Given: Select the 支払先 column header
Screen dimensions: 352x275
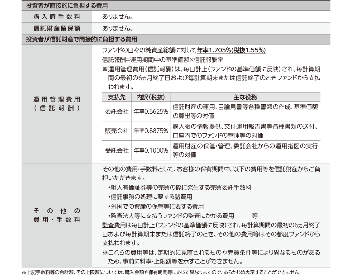Looking at the screenshot, I should pyautogui.click(x=117, y=97).
